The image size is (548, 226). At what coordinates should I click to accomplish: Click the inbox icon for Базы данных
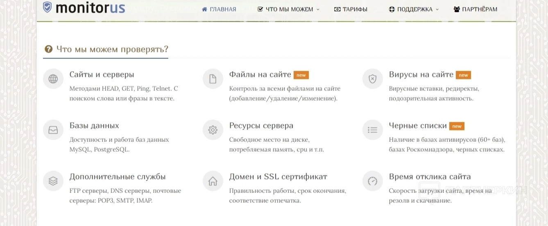[53, 130]
